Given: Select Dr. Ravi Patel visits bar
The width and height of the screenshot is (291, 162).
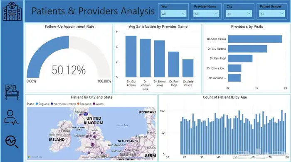Looking at the screenshot, I should point(240,58).
